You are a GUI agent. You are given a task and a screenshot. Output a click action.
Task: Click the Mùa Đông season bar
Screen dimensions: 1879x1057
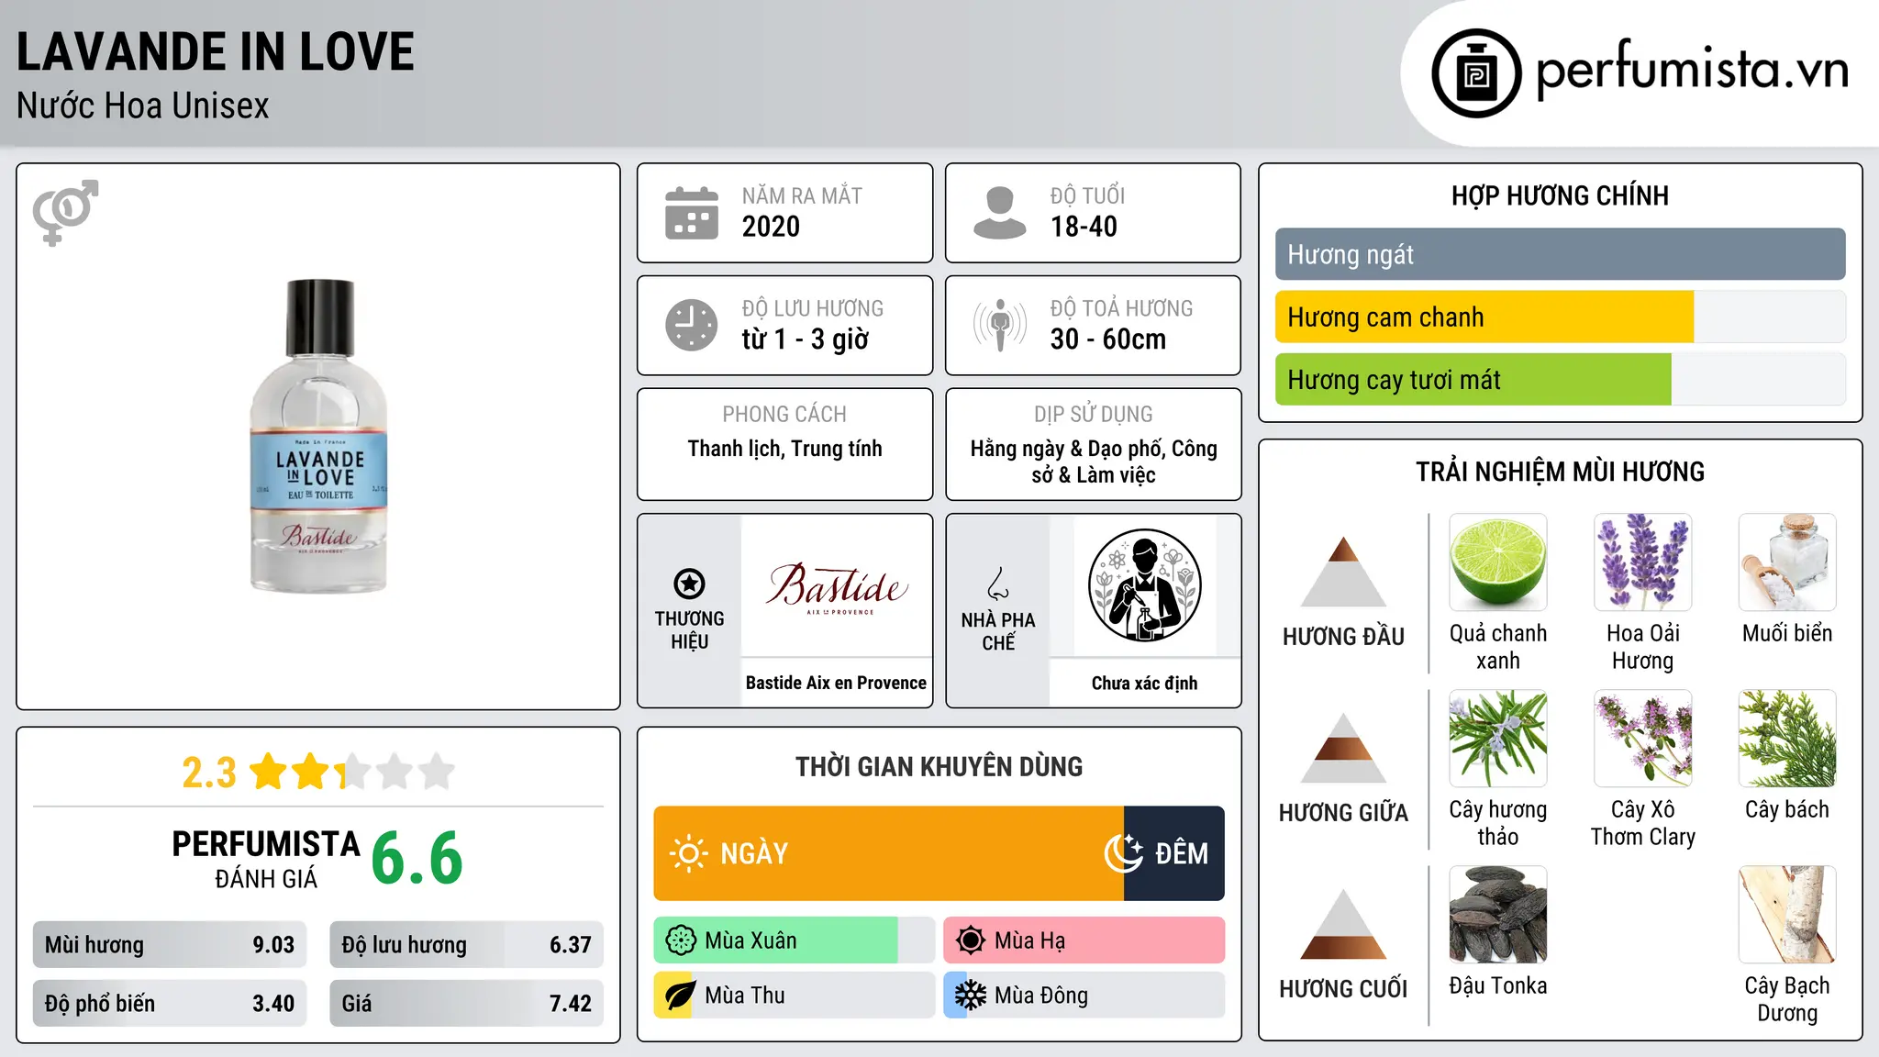point(1084,996)
